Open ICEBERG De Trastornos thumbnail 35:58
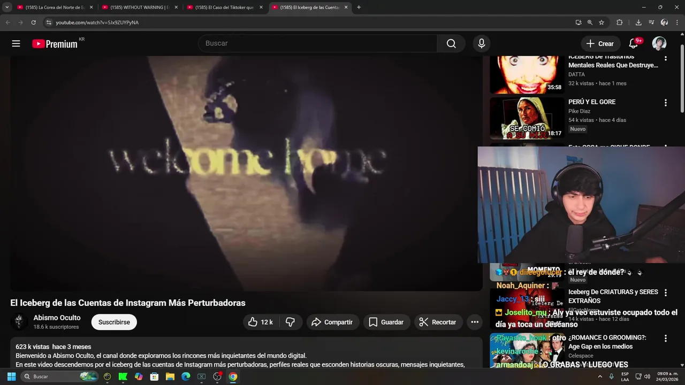The height and width of the screenshot is (385, 685). (x=527, y=74)
